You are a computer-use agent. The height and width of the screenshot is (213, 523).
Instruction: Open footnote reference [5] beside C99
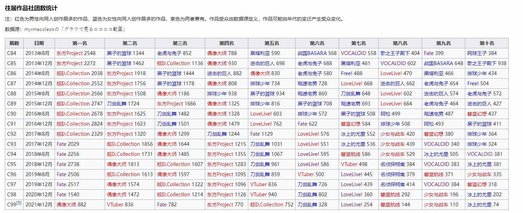(19, 203)
